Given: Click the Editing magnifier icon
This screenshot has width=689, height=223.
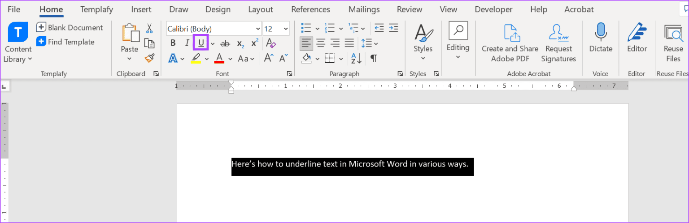Looking at the screenshot, I should pos(458,31).
